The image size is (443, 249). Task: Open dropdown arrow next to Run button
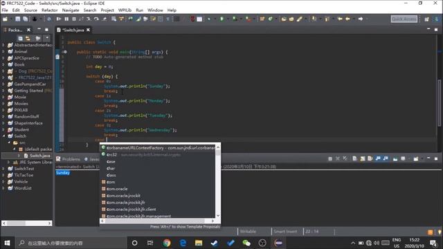pos(228,19)
